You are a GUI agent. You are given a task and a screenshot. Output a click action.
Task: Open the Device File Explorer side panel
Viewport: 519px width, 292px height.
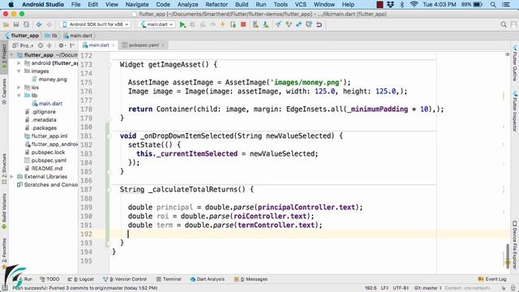[x=515, y=244]
